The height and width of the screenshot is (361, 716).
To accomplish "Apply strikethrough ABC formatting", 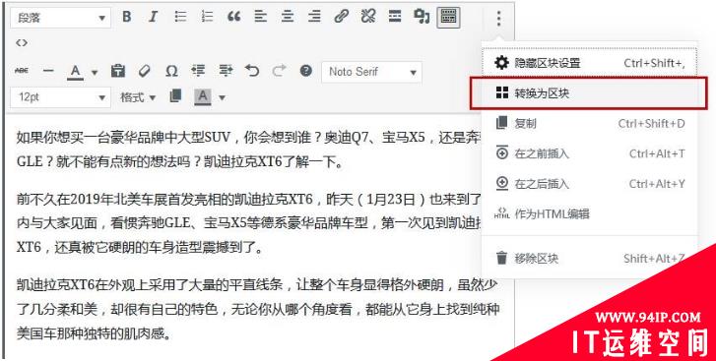I will 22,71.
